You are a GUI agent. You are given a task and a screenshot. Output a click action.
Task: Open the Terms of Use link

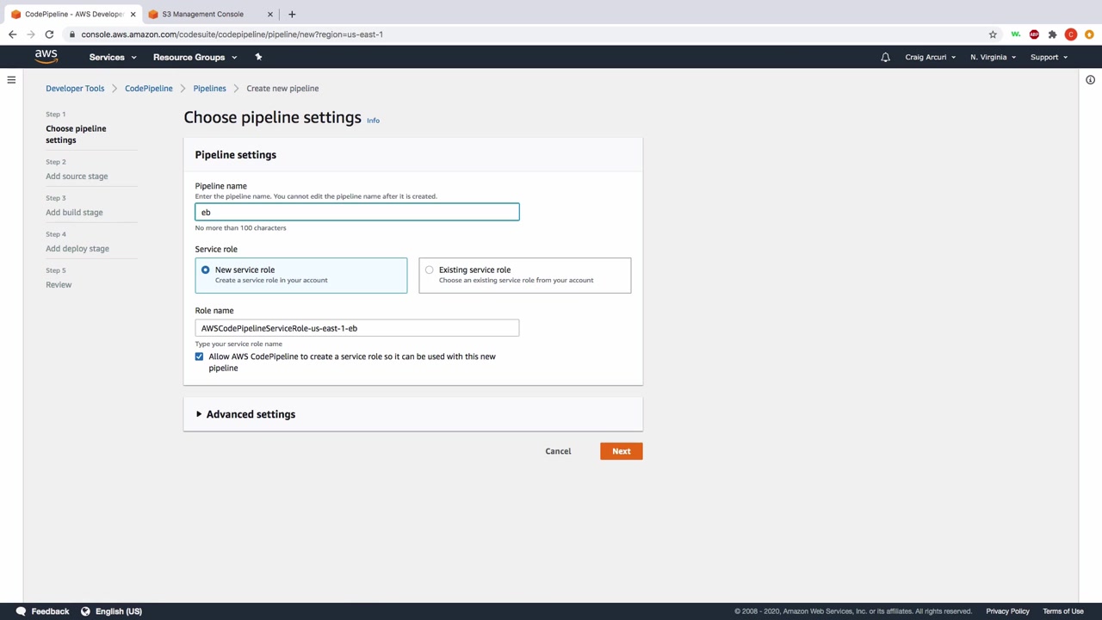click(x=1063, y=611)
